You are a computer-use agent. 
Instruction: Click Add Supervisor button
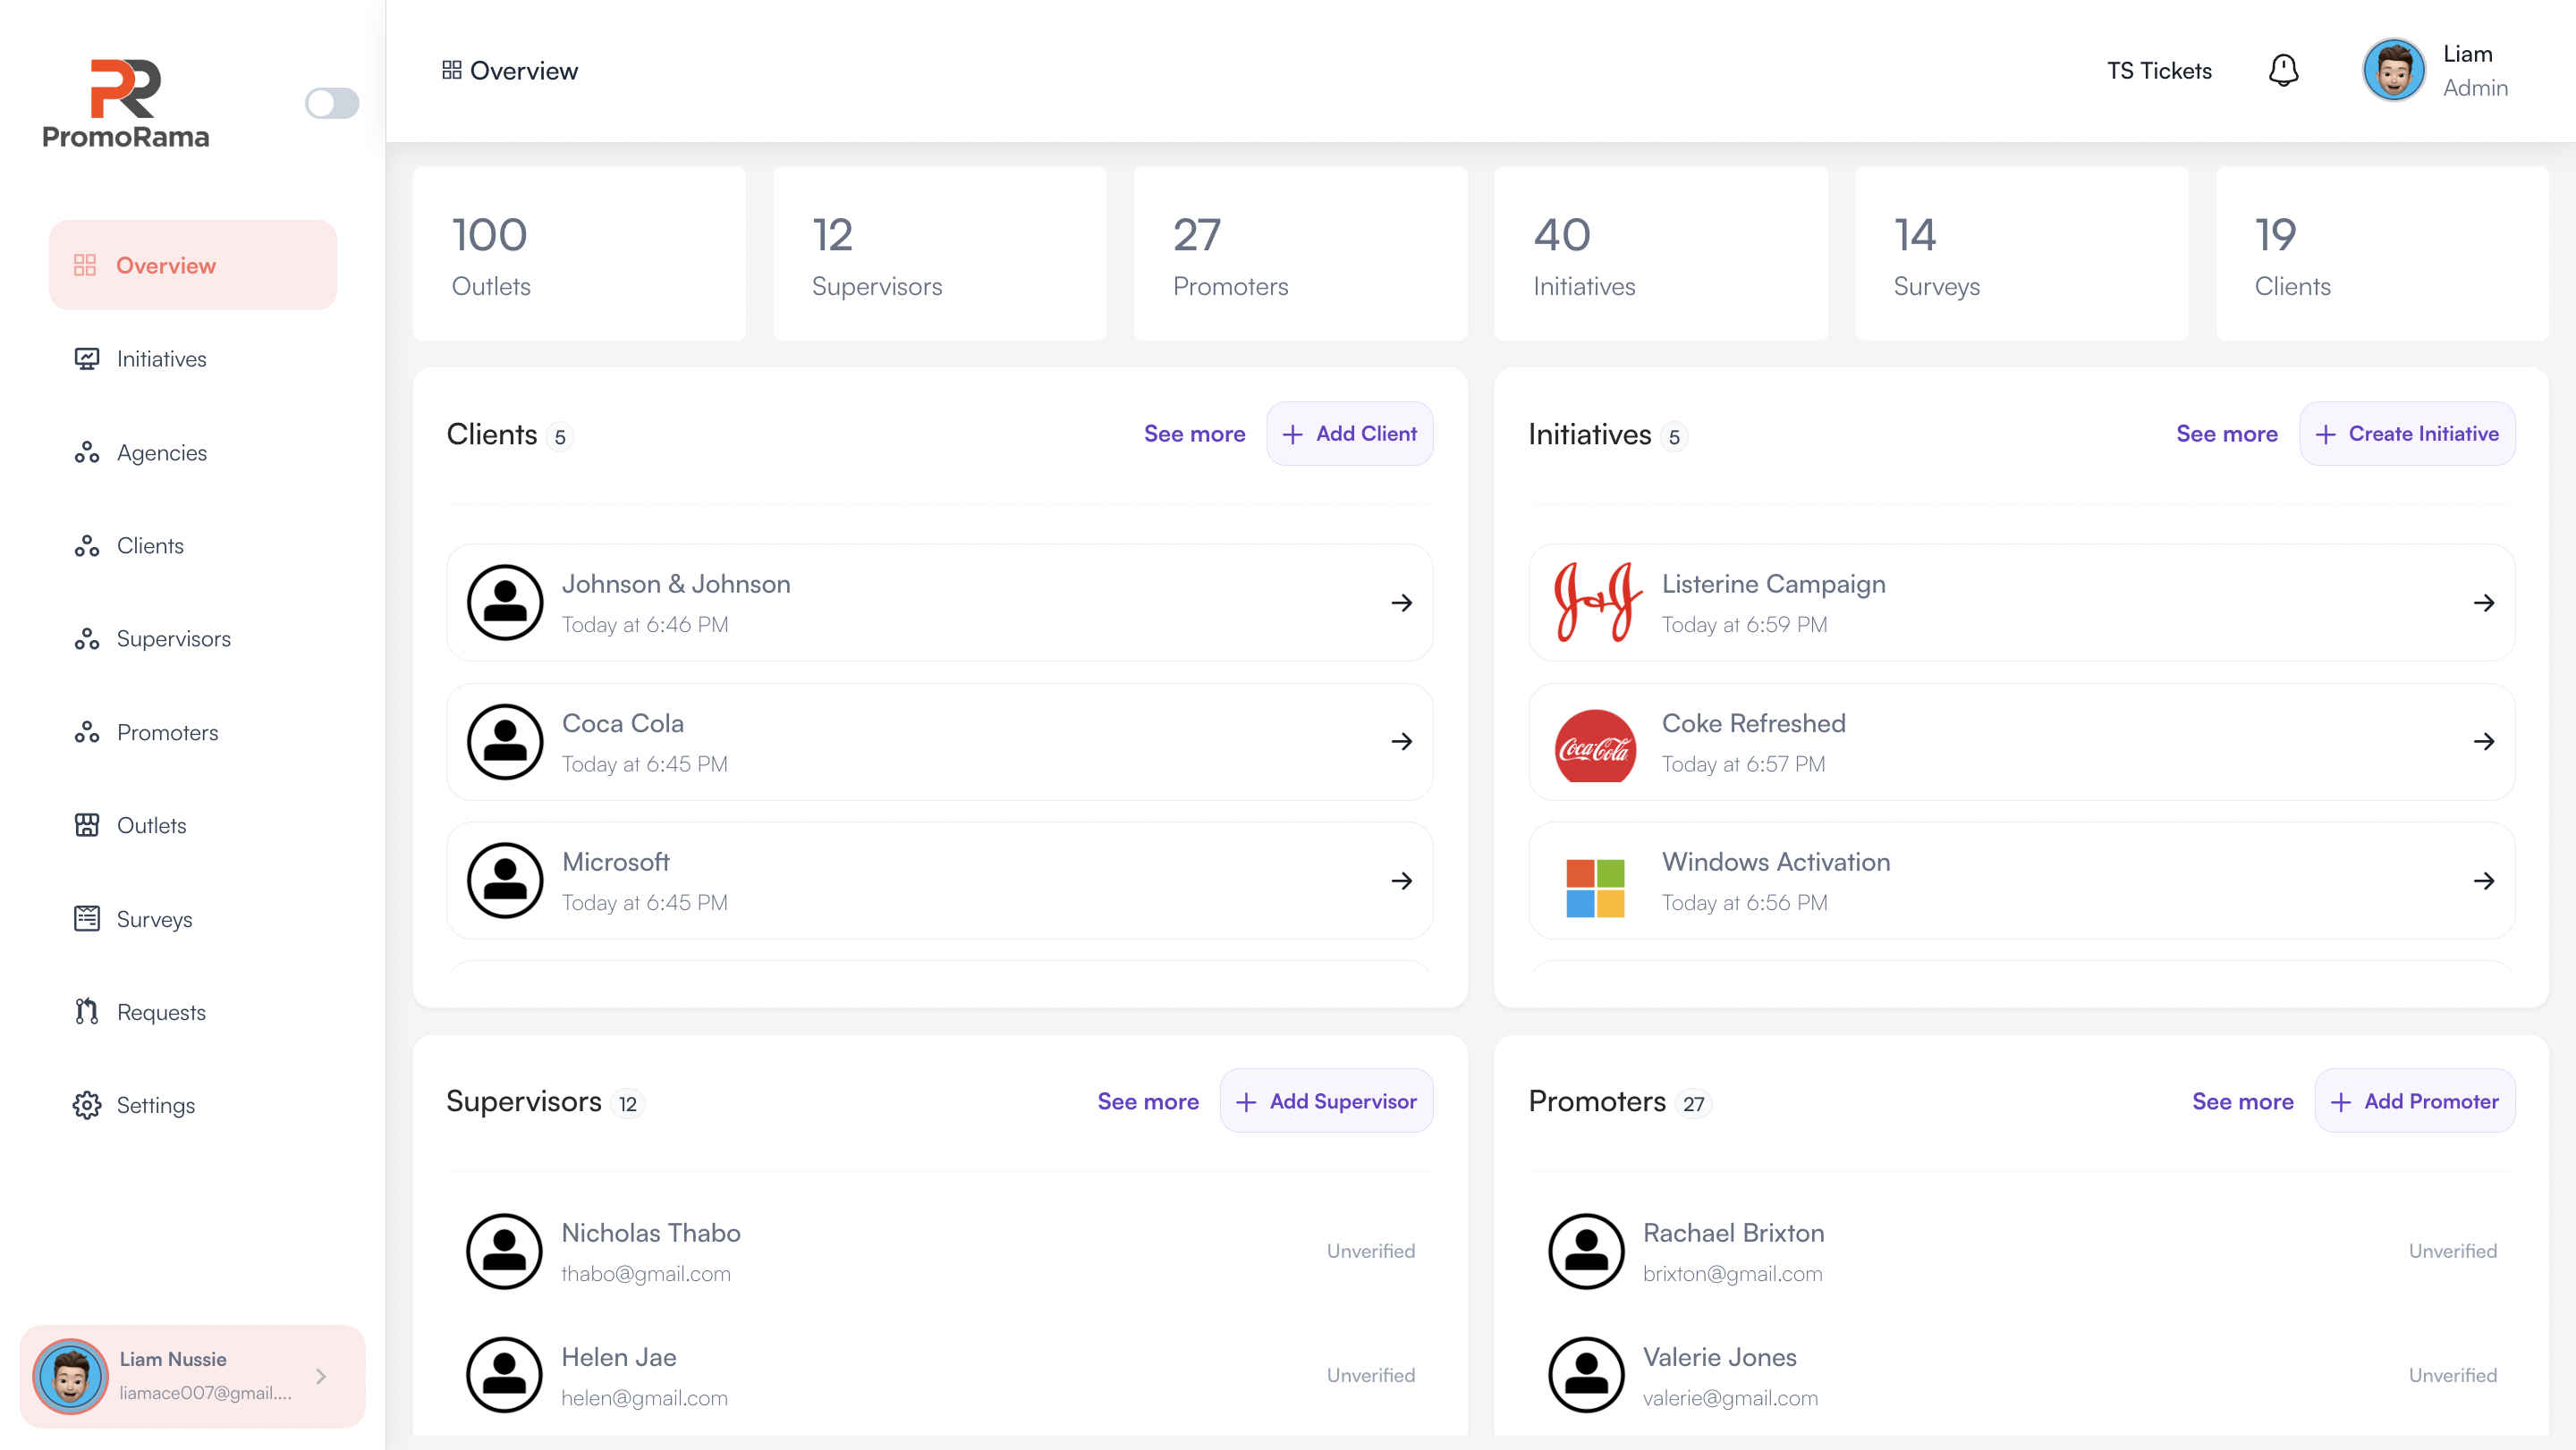point(1326,1101)
